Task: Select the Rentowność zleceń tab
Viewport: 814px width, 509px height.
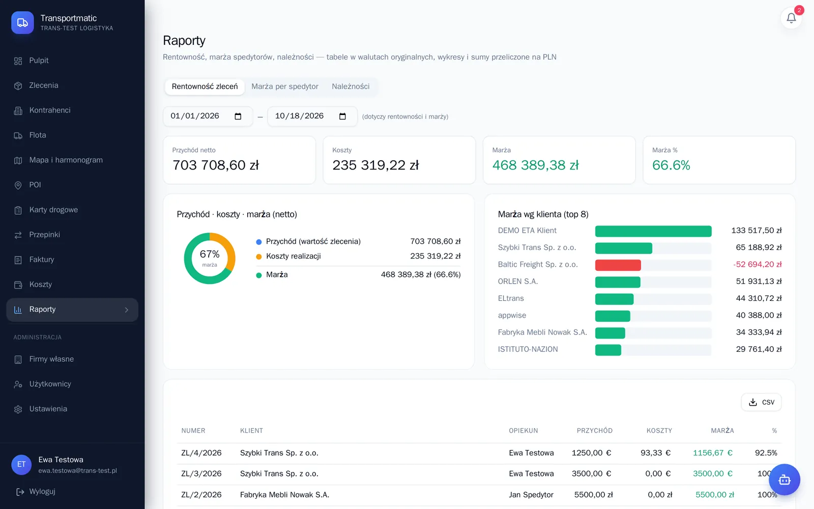Action: coord(205,87)
